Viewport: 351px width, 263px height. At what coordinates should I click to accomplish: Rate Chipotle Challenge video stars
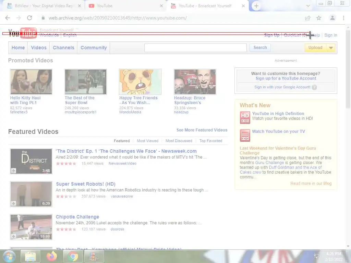pos(66,229)
